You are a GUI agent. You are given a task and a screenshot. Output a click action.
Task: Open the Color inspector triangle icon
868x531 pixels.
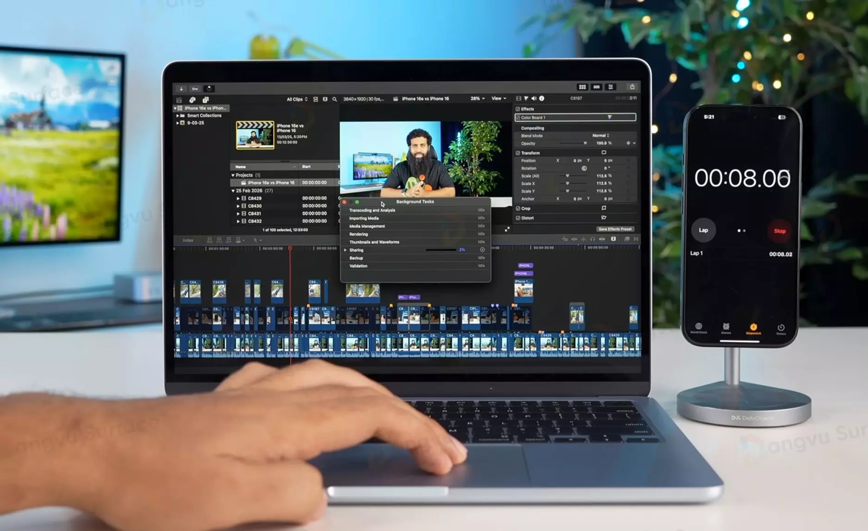coord(526,99)
